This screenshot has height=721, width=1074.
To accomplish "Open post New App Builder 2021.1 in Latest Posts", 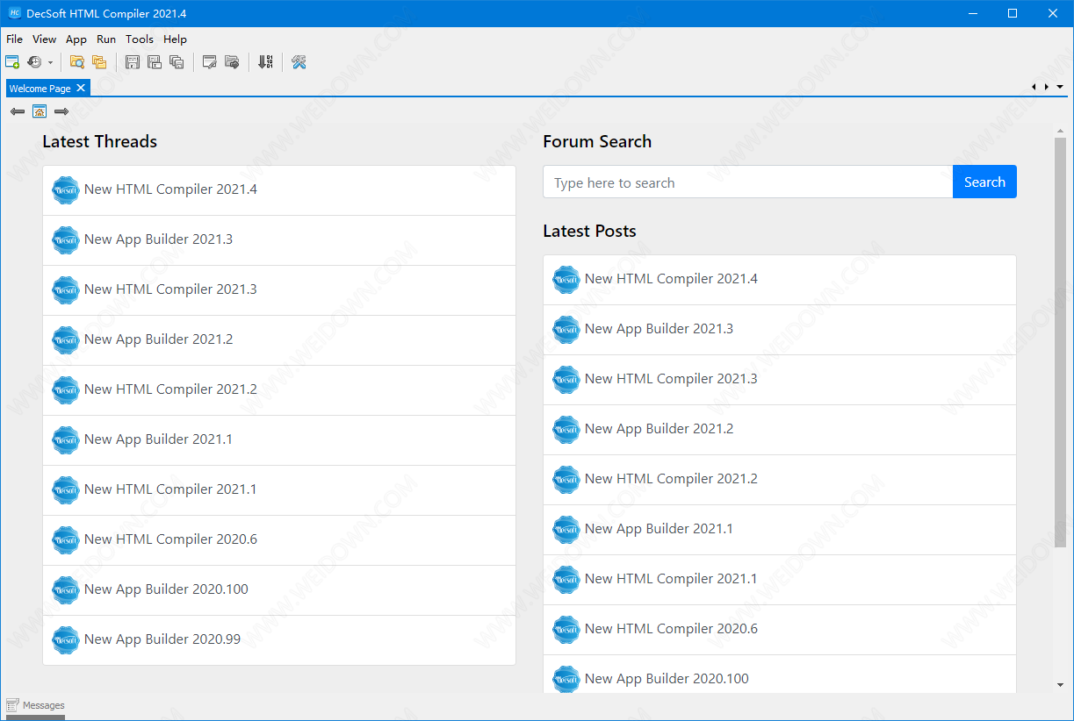I will [780, 530].
